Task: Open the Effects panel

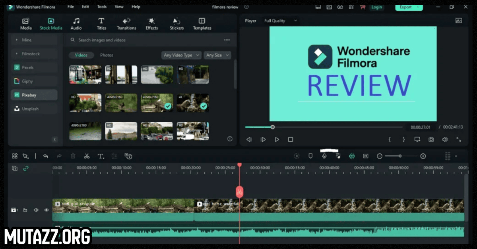Action: point(151,24)
